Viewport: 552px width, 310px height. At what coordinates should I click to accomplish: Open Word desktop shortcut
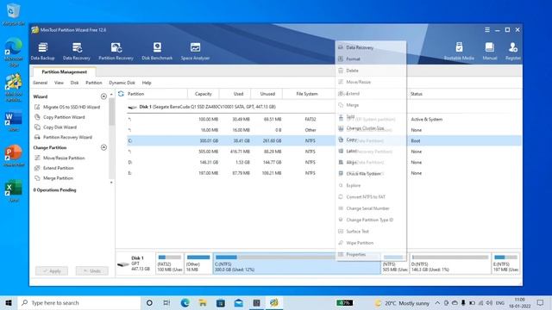(14, 121)
